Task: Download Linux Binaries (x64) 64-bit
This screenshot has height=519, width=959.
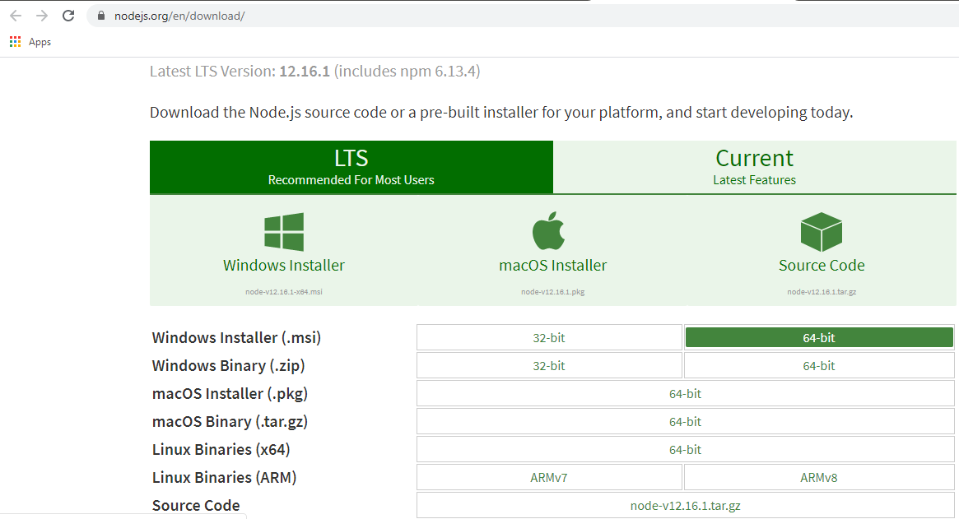Action: tap(686, 449)
